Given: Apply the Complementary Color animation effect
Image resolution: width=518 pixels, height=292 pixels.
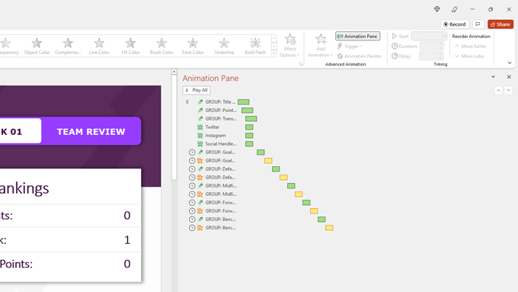Looking at the screenshot, I should (x=68, y=46).
